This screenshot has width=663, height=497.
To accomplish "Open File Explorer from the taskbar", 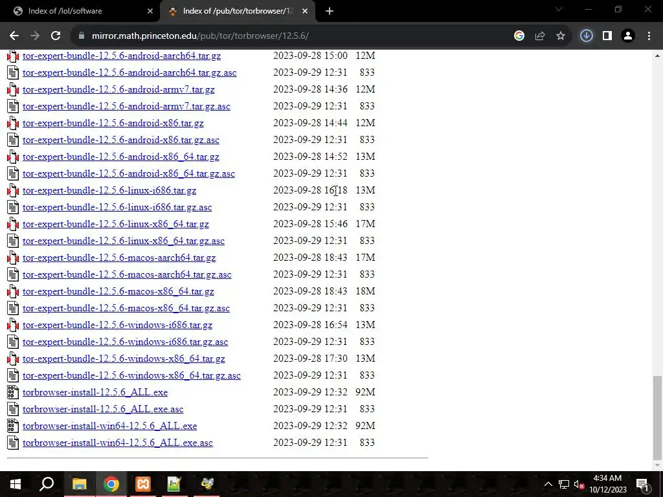I will coord(79,484).
